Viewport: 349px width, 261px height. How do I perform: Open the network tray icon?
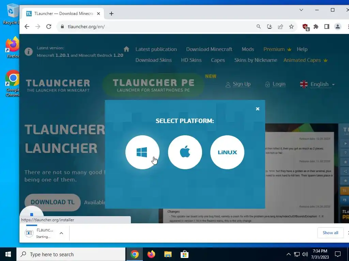click(297, 254)
